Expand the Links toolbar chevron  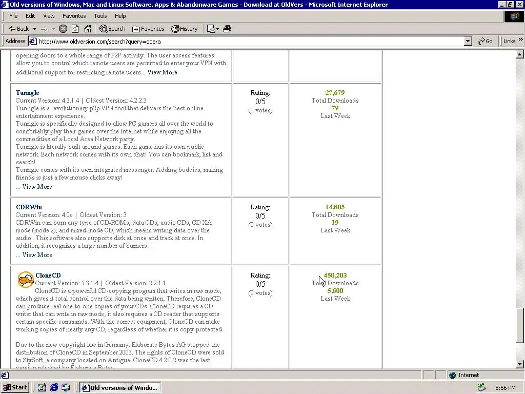521,40
